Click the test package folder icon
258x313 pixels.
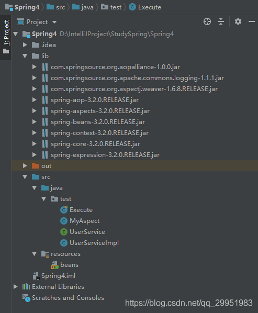[x=54, y=198]
